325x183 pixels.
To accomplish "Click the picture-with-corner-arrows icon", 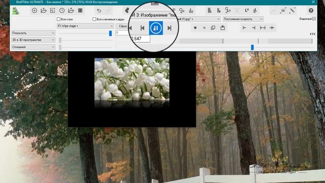I will [x=283, y=10].
